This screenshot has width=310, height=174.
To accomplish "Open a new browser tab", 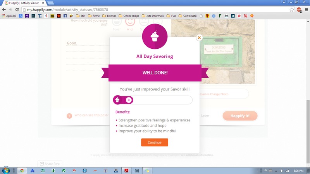I will click(50, 3).
